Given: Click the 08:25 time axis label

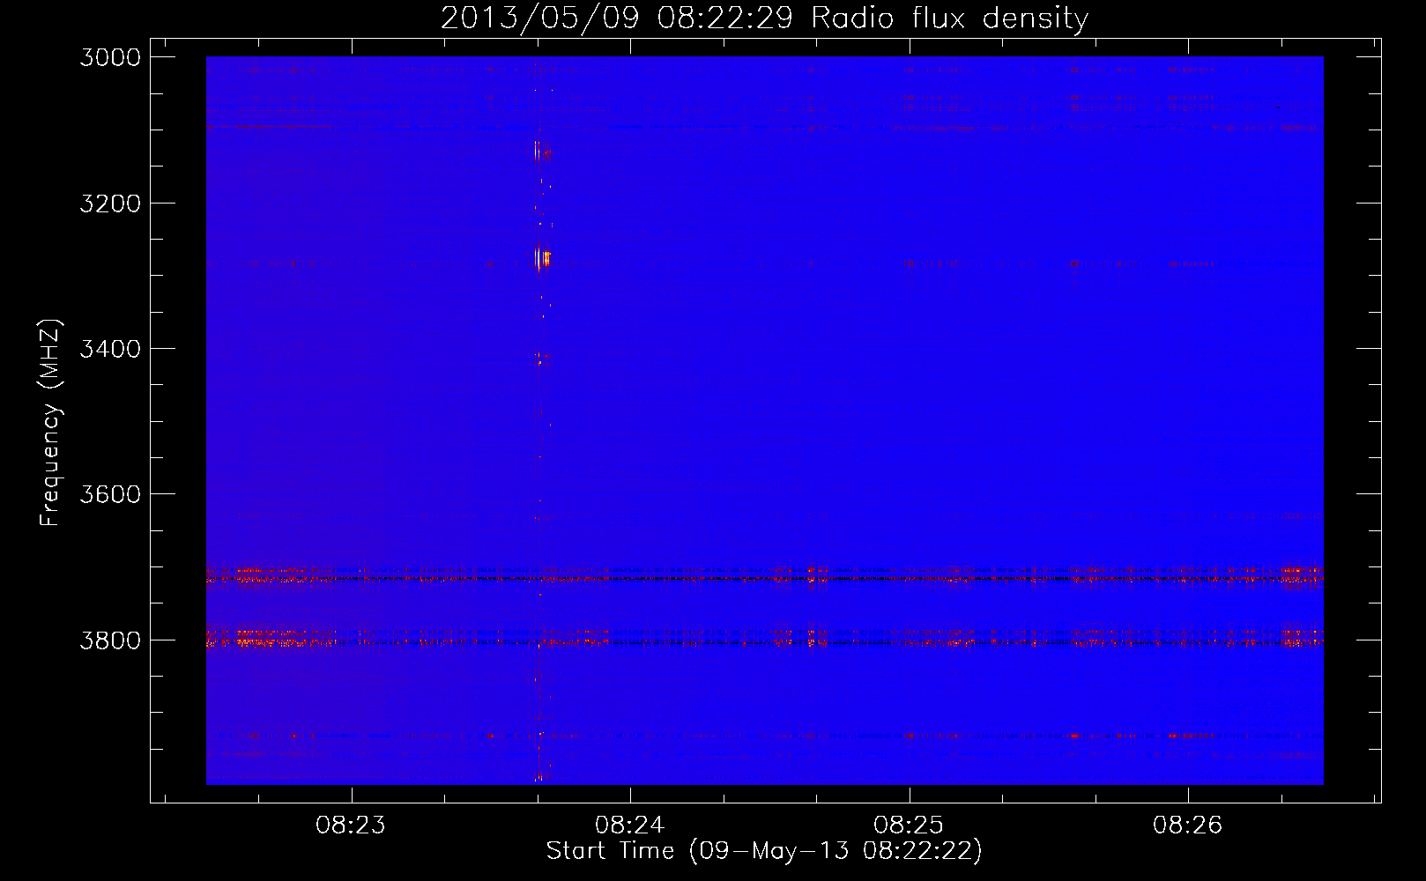Looking at the screenshot, I should tap(909, 825).
